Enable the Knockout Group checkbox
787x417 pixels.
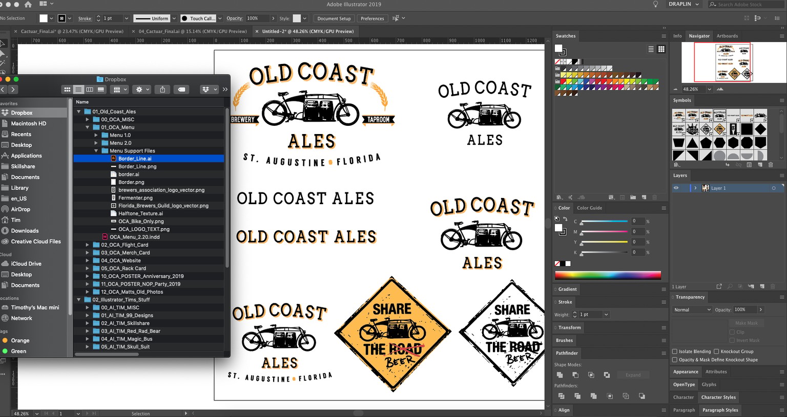[716, 352]
